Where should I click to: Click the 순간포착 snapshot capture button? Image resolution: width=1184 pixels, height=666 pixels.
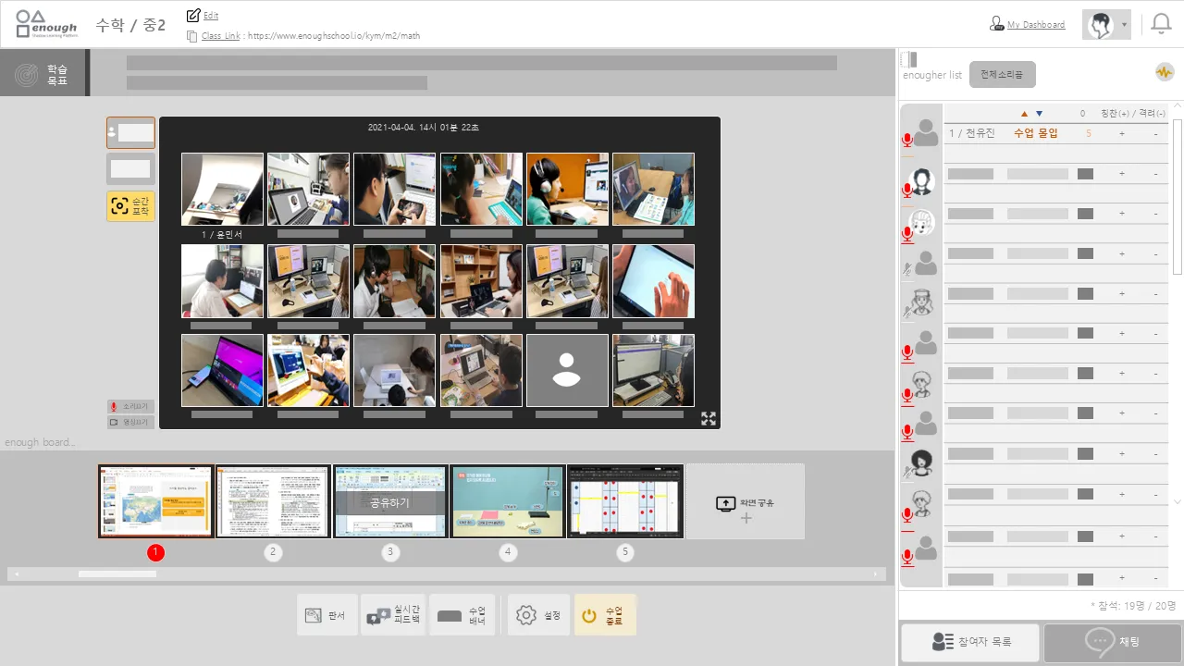click(130, 206)
